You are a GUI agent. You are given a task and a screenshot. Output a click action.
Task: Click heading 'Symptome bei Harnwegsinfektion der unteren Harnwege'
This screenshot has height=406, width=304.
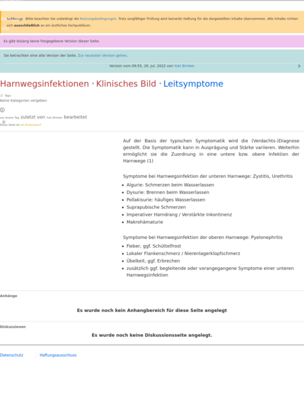click(x=208, y=176)
